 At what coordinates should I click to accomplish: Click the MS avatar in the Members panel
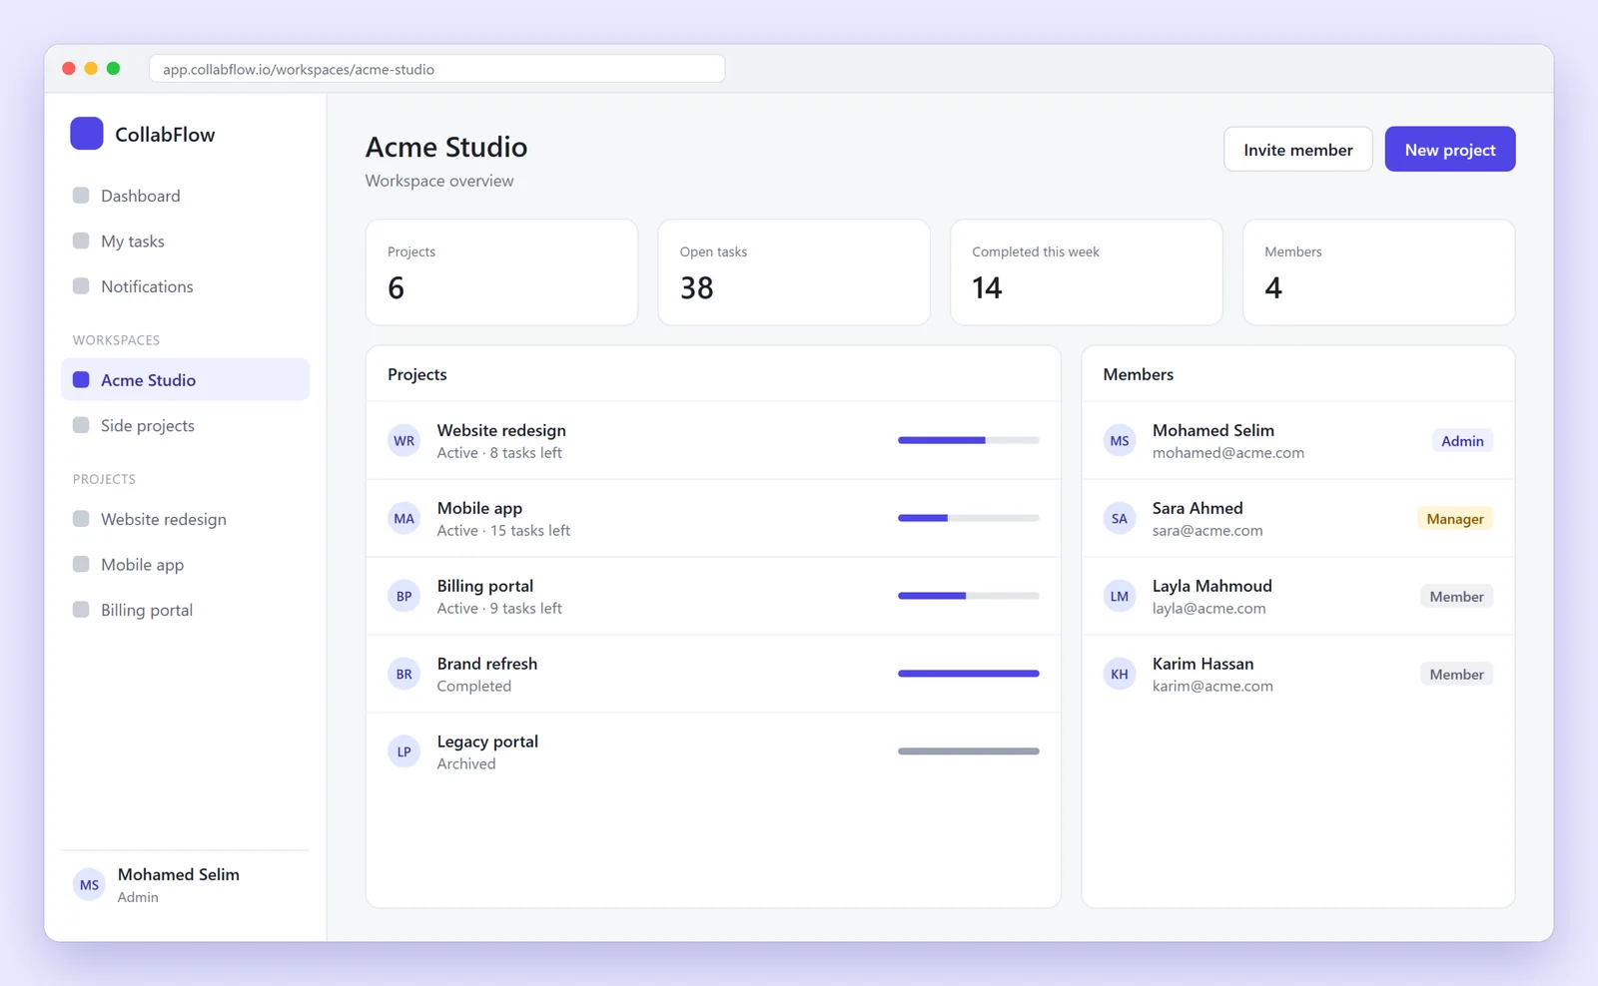point(1120,440)
